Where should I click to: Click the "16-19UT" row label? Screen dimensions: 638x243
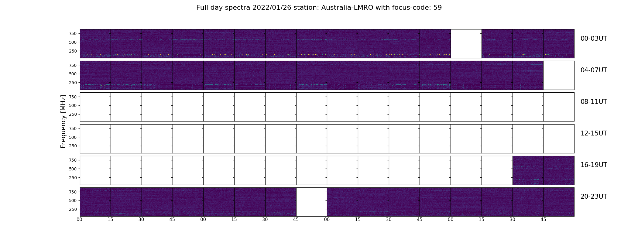(594, 165)
